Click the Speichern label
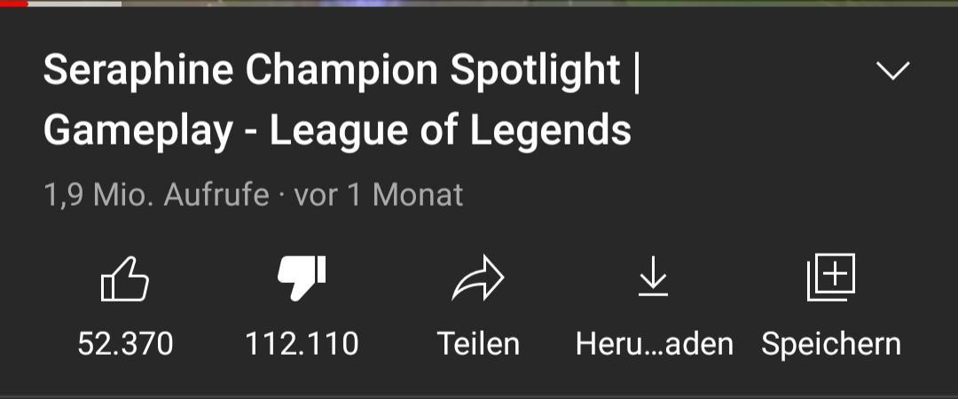The width and height of the screenshot is (958, 399). [x=830, y=344]
